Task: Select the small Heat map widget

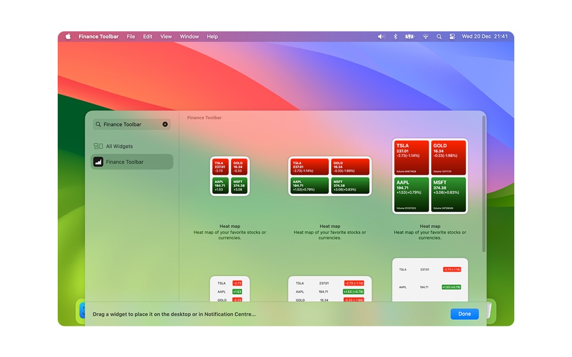Action: coord(230,176)
